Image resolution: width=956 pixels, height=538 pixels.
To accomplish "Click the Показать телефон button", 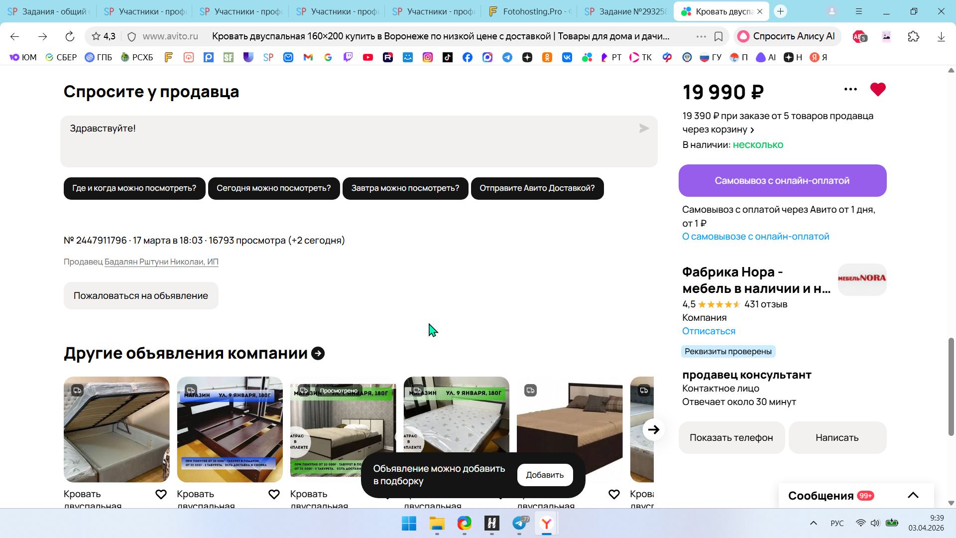I will 731,437.
